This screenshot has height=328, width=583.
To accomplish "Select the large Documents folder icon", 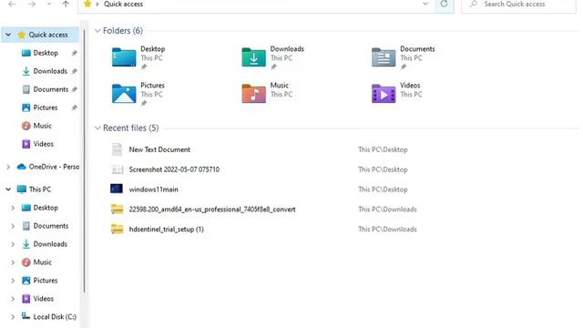I will [x=384, y=57].
